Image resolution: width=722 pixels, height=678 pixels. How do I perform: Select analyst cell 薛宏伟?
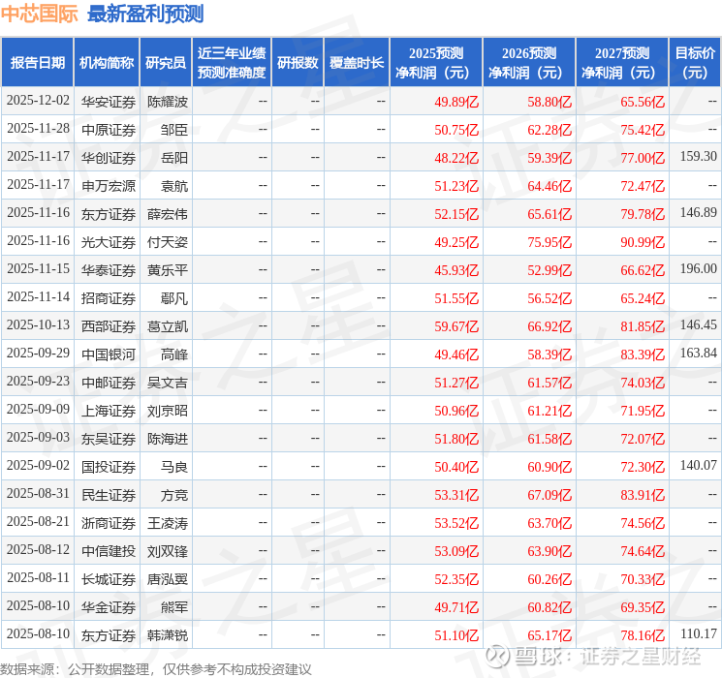[168, 214]
